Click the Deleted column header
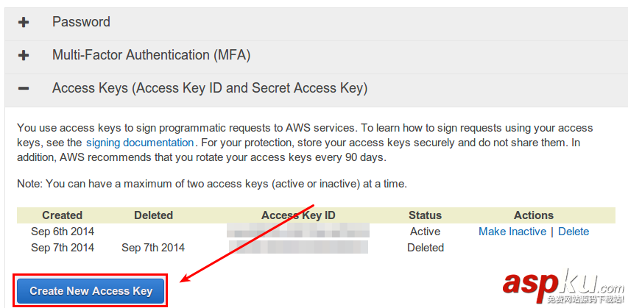 pyautogui.click(x=153, y=215)
